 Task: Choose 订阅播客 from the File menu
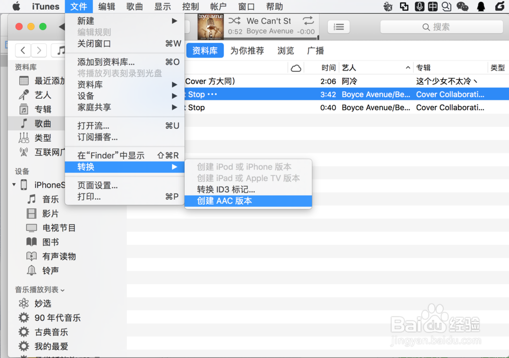click(125, 137)
